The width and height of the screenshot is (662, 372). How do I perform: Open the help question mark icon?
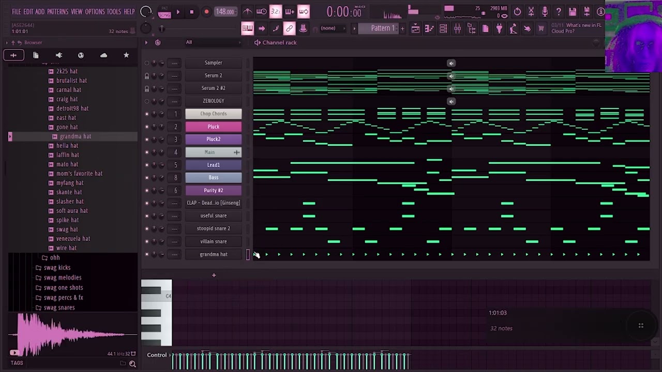559,11
